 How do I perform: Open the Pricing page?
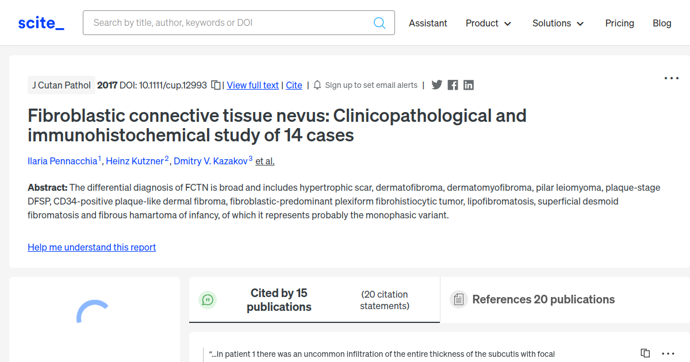(x=619, y=23)
